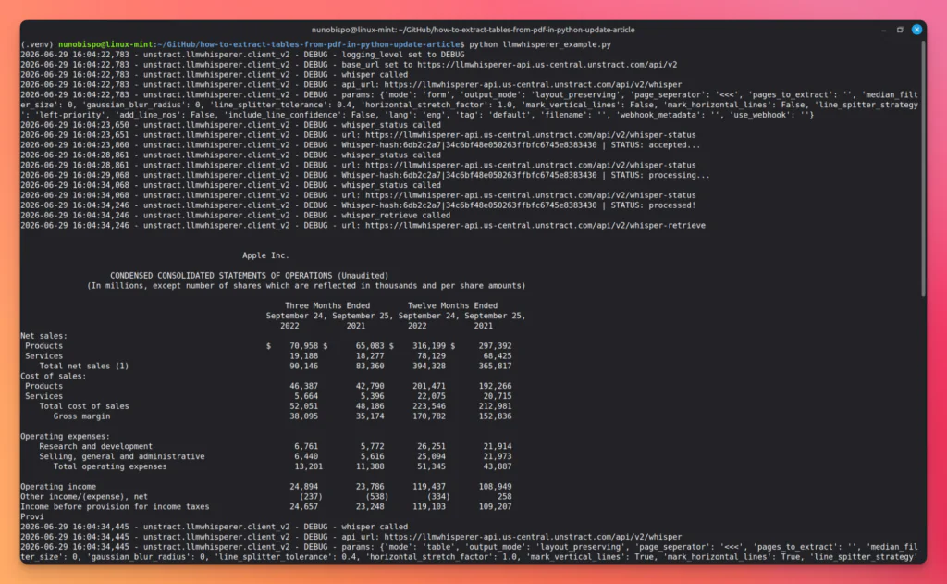The height and width of the screenshot is (584, 947).
Task: Click the 'Apple Inc.' heading
Action: (265, 255)
